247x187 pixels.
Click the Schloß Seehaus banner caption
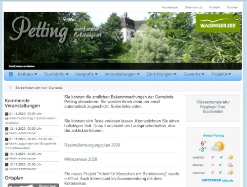(22, 66)
